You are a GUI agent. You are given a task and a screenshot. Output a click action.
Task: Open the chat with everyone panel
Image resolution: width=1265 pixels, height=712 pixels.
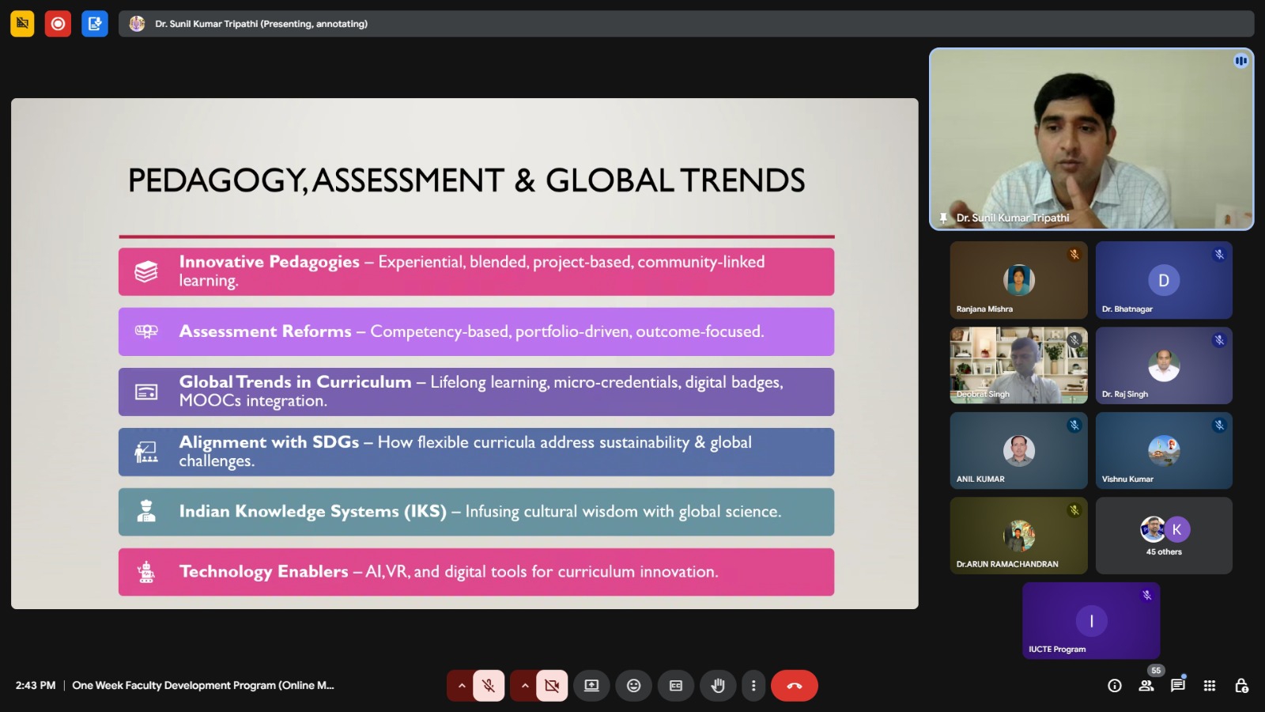[1178, 686]
